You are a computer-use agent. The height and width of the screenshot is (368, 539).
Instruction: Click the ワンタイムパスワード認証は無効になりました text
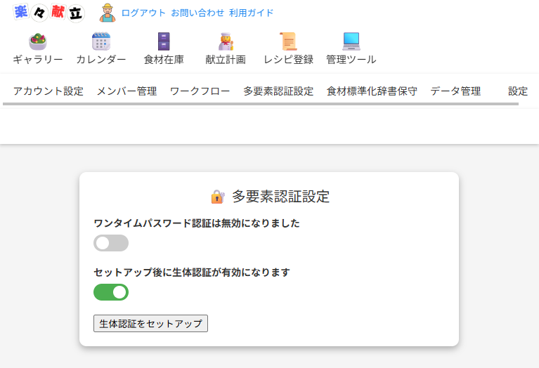pos(197,223)
